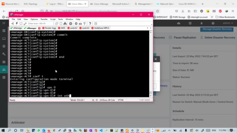The image size is (237, 133).
Task: Switch to the EVE | Topology browser tab
Action: pos(30,4)
